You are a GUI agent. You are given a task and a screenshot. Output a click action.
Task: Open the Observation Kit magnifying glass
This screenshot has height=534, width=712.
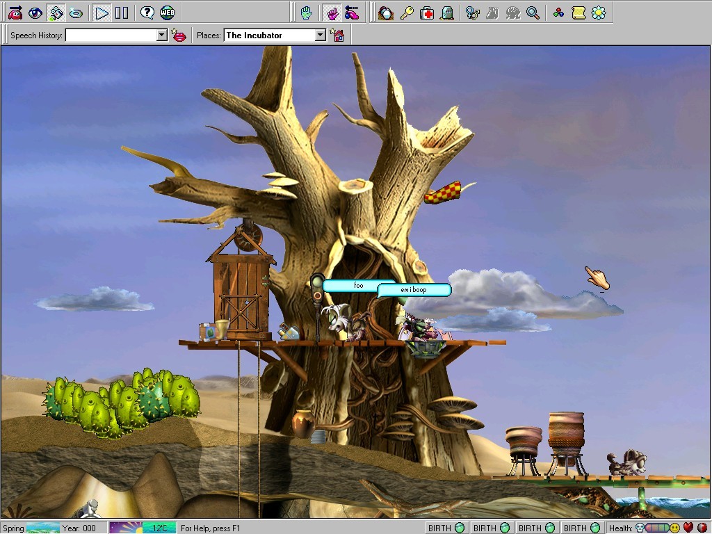tap(533, 13)
